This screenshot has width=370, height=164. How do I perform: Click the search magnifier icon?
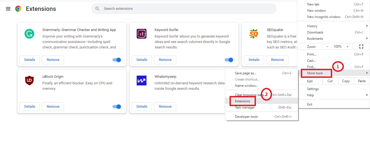[97, 9]
